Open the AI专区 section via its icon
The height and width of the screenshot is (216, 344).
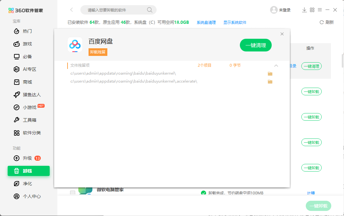[16, 69]
